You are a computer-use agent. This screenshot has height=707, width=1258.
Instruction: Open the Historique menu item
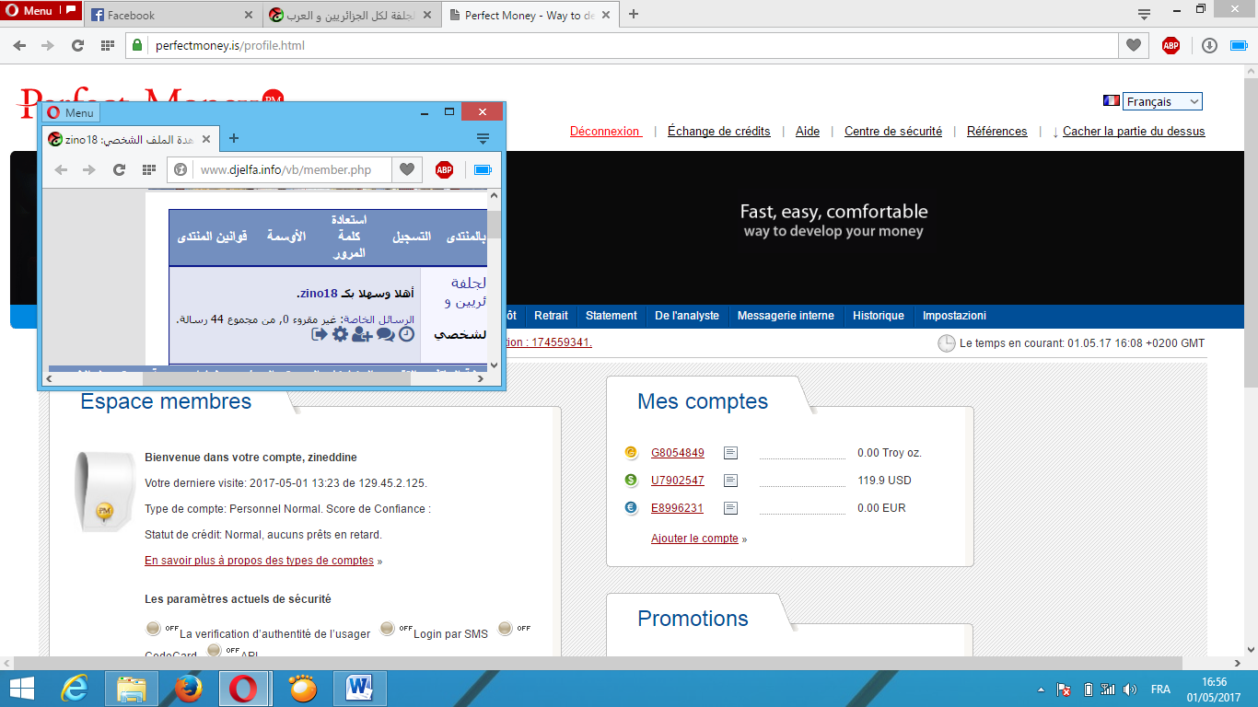(879, 316)
